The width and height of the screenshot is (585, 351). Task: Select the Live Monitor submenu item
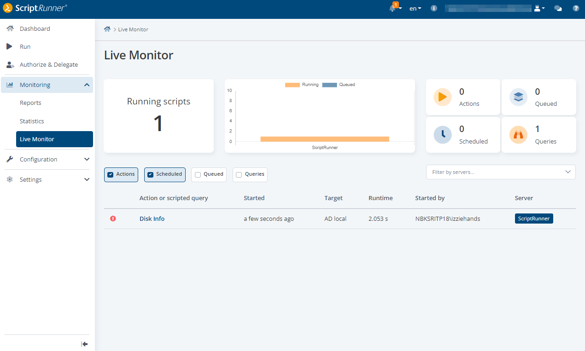[x=54, y=139]
